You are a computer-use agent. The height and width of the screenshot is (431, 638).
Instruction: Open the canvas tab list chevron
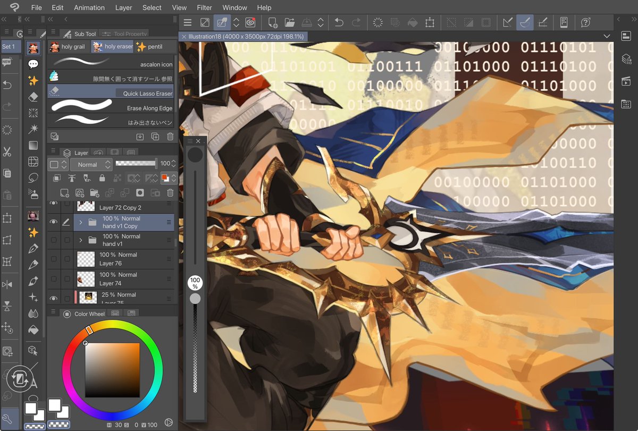pyautogui.click(x=607, y=36)
